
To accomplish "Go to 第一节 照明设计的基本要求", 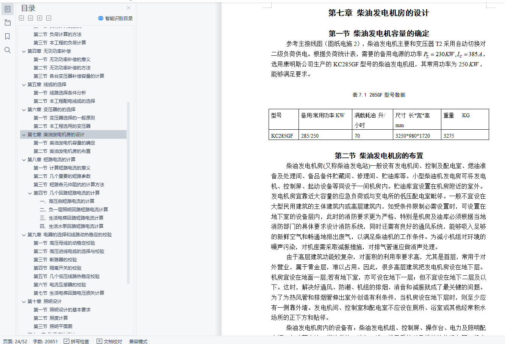I will tap(62, 310).
